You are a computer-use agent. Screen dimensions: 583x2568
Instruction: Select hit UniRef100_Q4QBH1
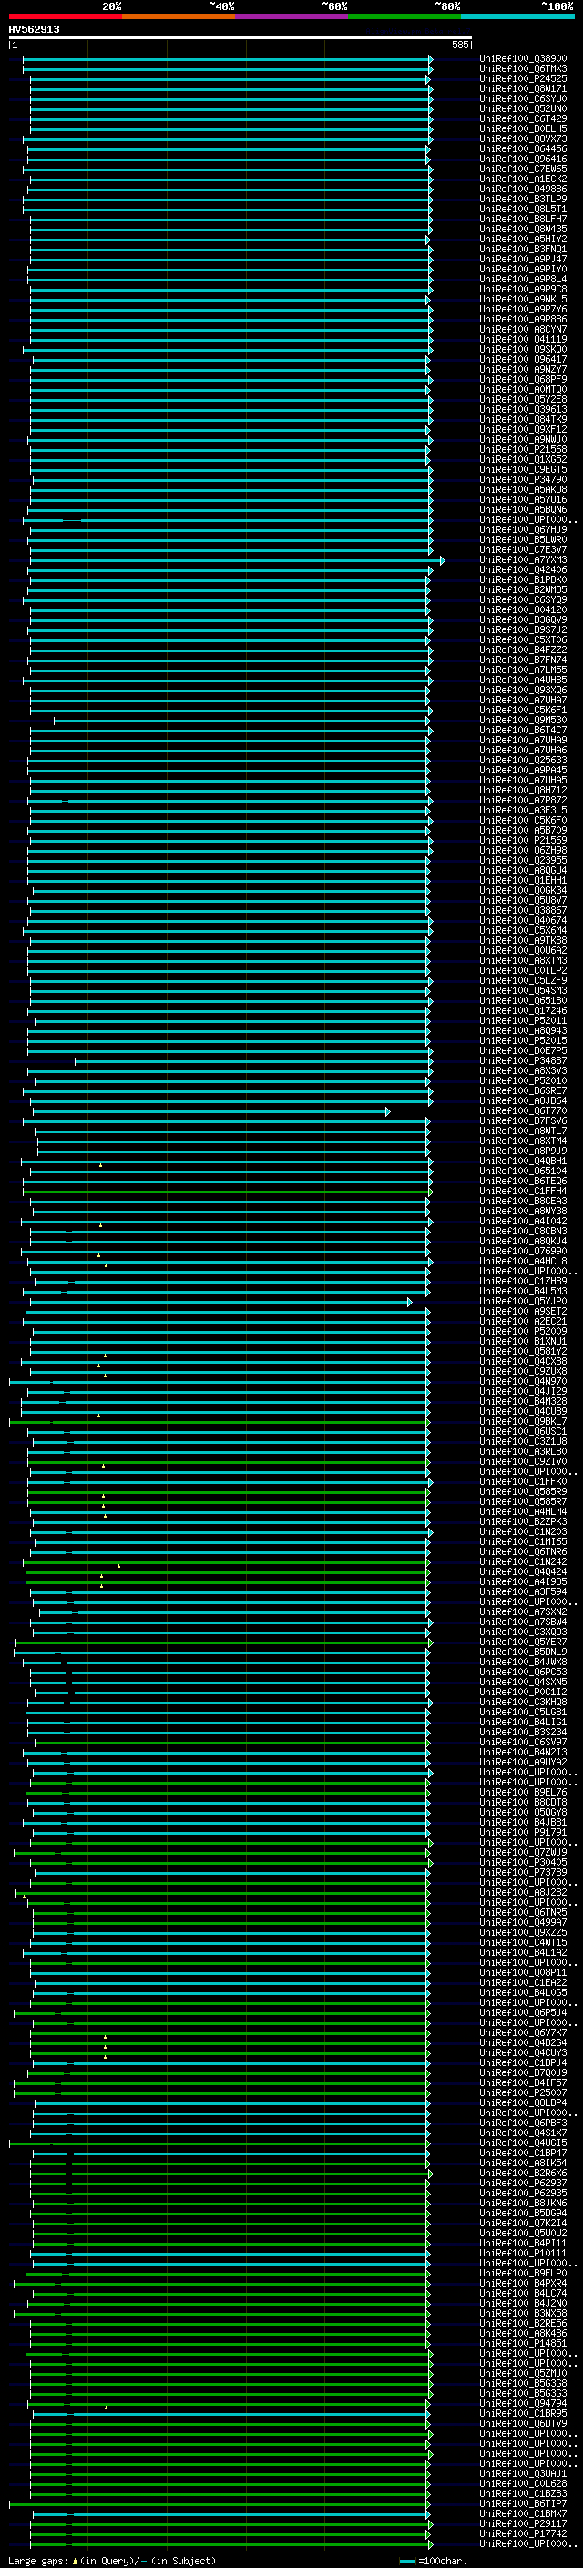click(523, 1161)
